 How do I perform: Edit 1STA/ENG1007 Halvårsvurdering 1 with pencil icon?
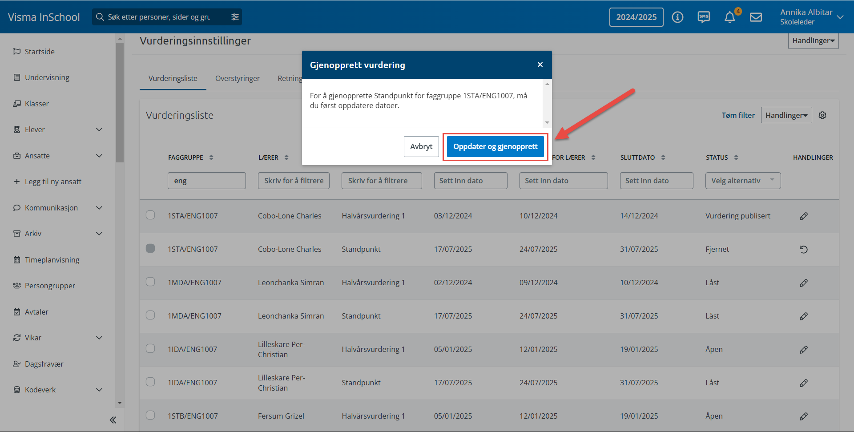point(803,216)
